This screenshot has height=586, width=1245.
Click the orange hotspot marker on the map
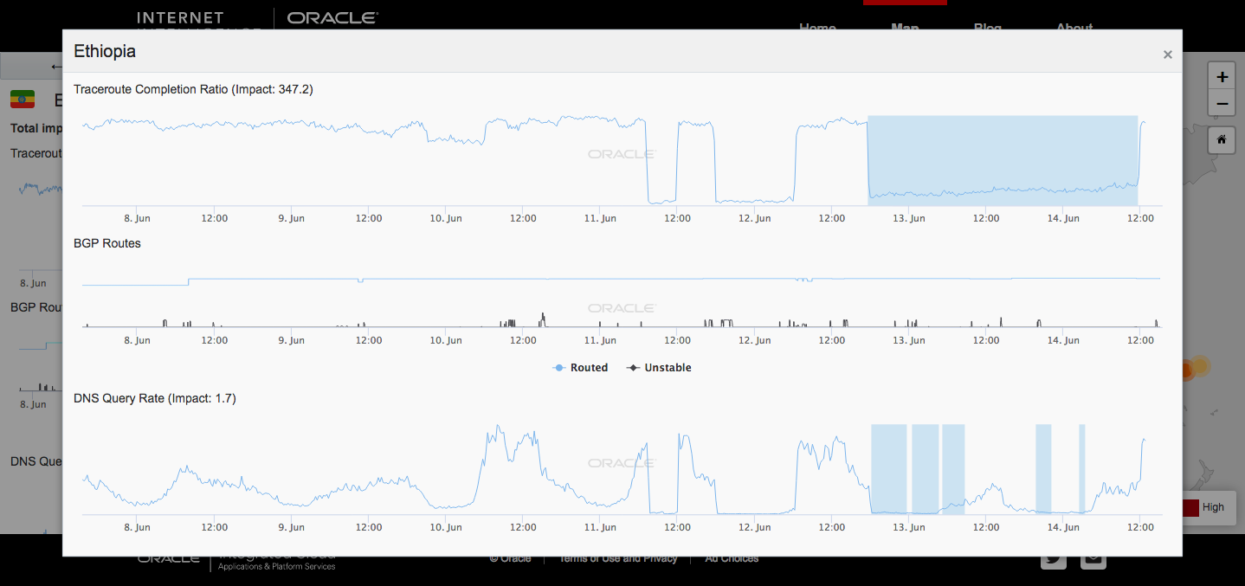pyautogui.click(x=1198, y=369)
